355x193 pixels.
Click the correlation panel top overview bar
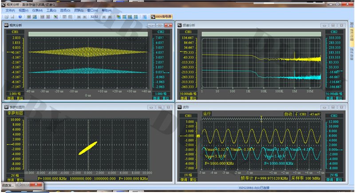88,34
